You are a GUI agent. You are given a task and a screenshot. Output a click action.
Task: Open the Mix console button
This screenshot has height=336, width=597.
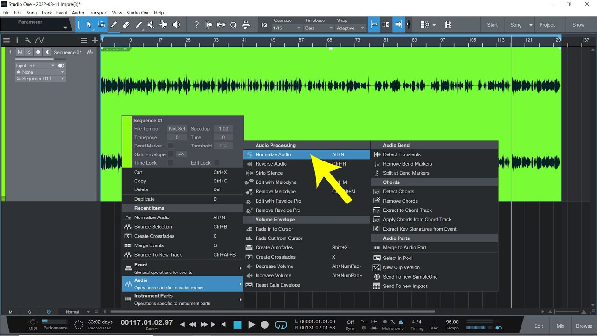tap(561, 326)
